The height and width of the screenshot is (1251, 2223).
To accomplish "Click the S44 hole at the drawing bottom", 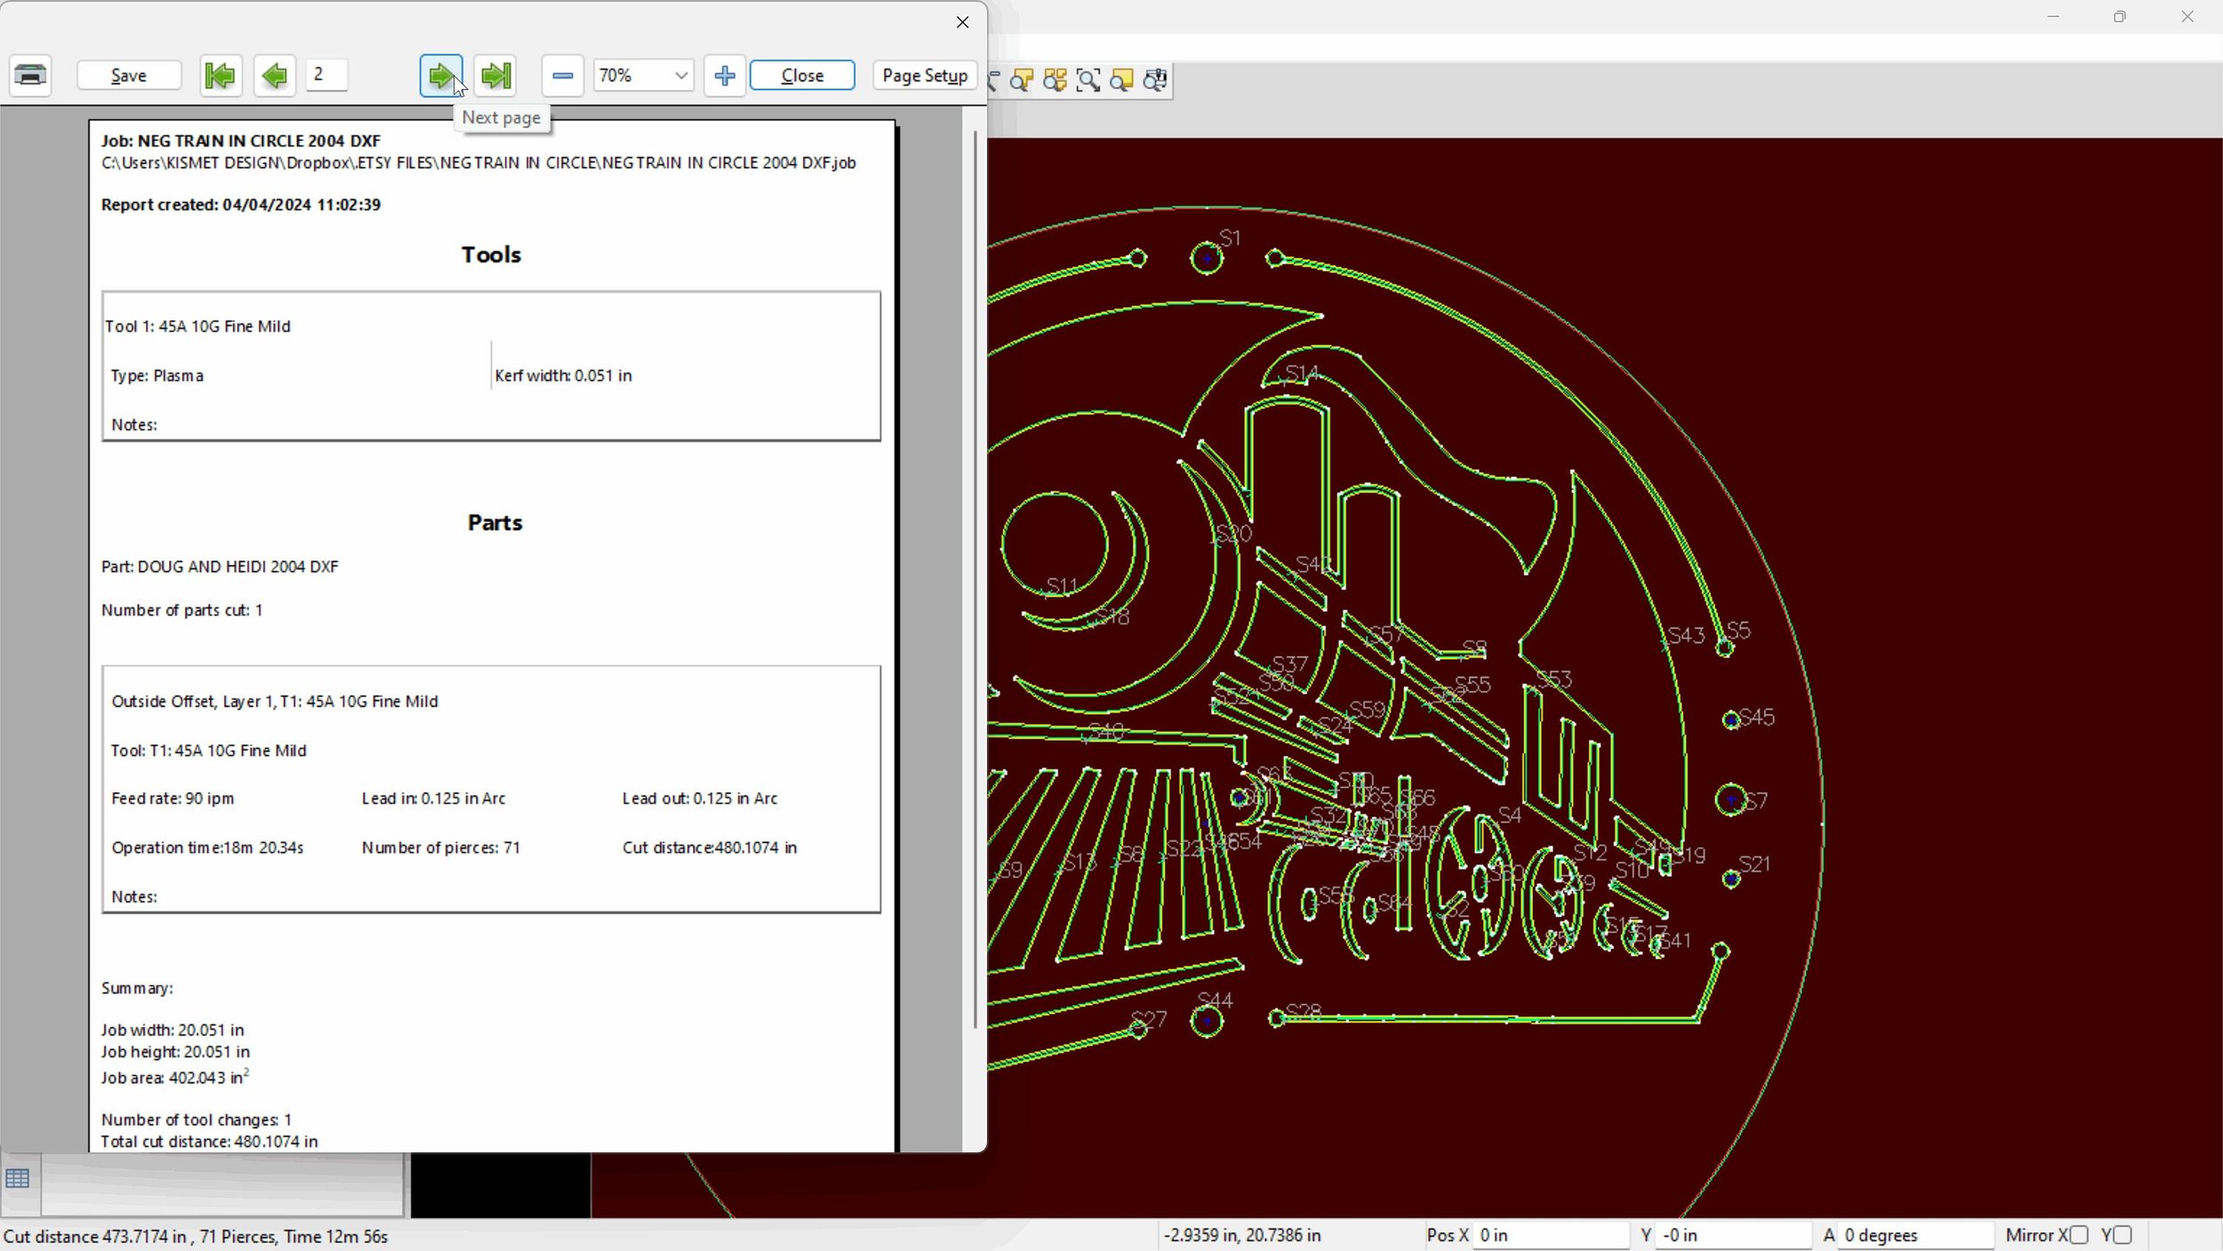I will (x=1207, y=1021).
